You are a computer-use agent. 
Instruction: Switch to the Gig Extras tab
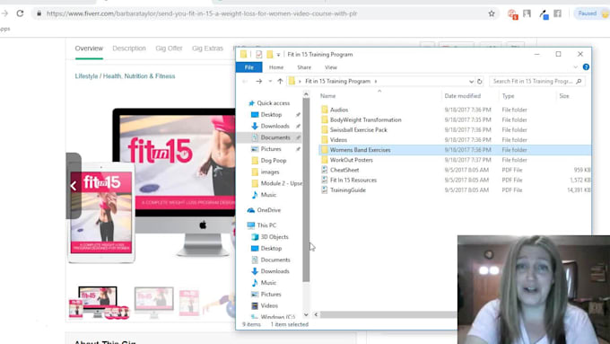point(208,49)
